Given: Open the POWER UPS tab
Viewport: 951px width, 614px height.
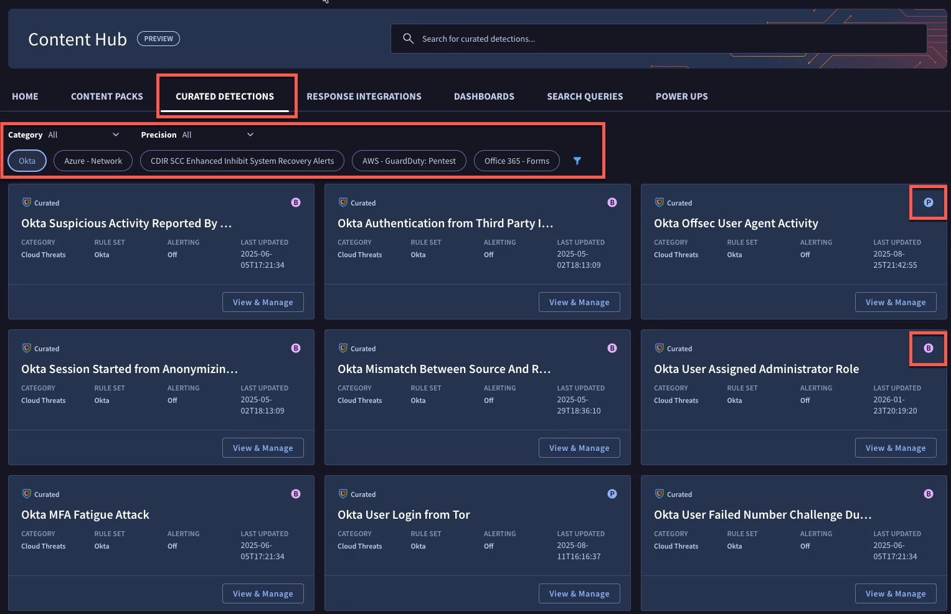Looking at the screenshot, I should click(x=681, y=97).
